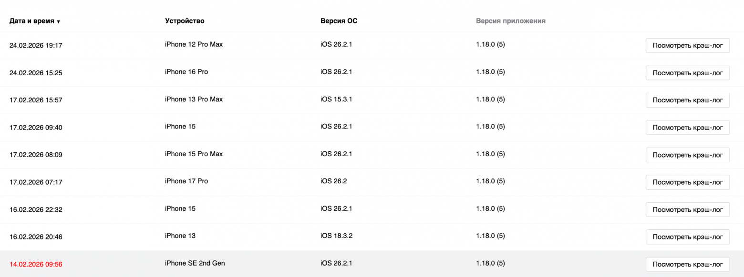The image size is (744, 277).
Task: Open crash log for iPhone SE 2nd Gen
Action: [687, 264]
